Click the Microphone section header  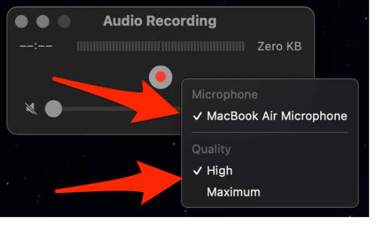(x=225, y=95)
